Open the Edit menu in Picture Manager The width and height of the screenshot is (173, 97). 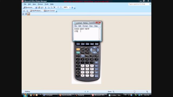tap(29, 4)
